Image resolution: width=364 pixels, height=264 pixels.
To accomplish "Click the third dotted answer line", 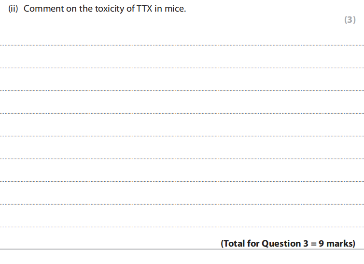I will point(182,91).
